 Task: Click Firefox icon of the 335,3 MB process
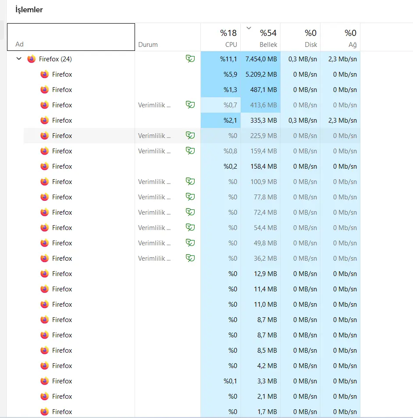[45, 120]
